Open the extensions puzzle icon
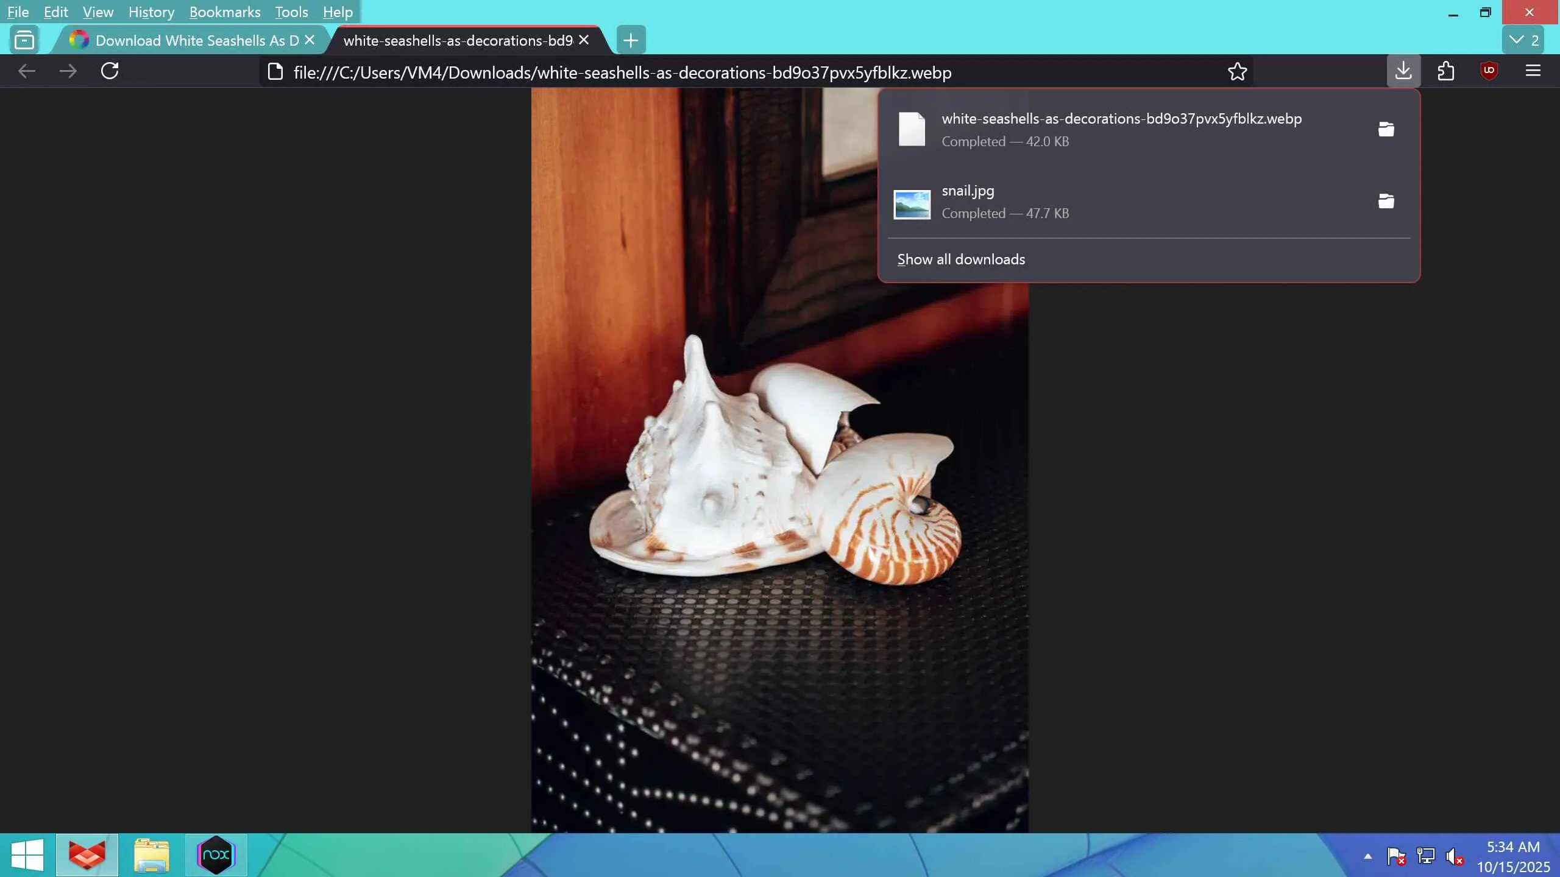 coord(1445,71)
